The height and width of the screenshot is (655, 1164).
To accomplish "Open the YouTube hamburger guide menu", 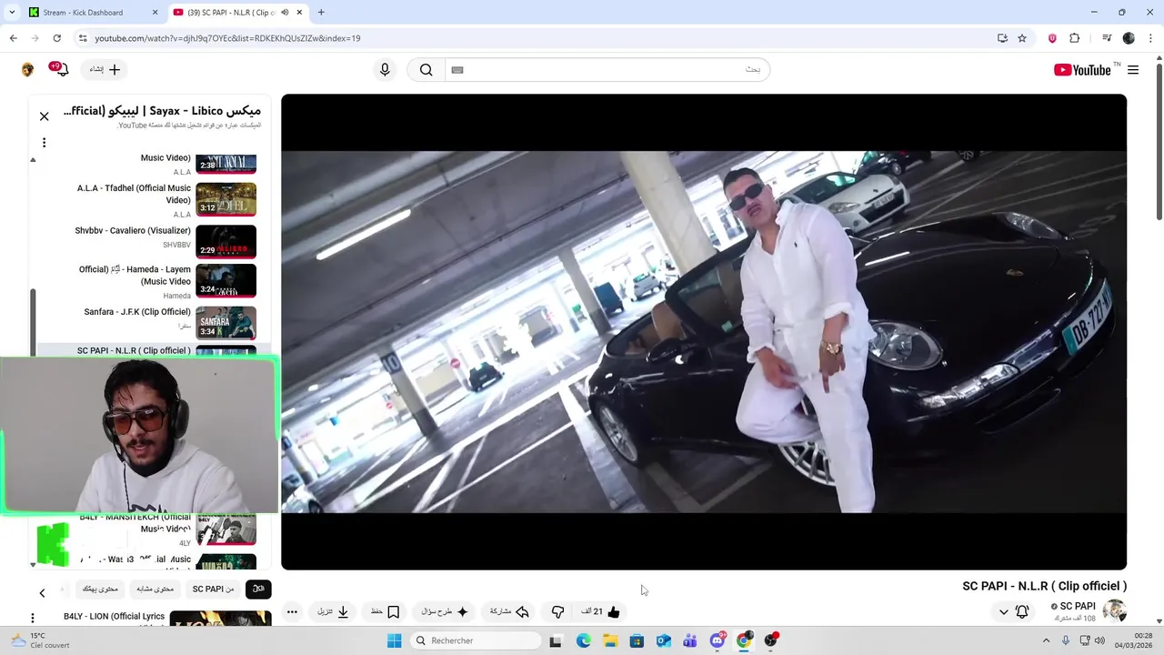I will pyautogui.click(x=1133, y=70).
